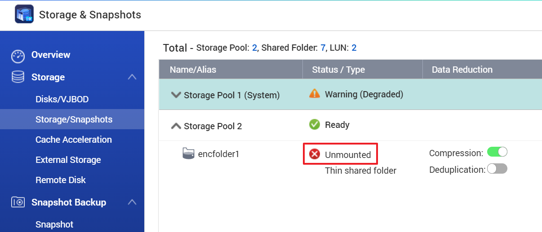The width and height of the screenshot is (542, 232).
Task: Enable the Deduplication toggle
Action: pos(497,169)
